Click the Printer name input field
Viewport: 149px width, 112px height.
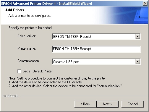click(x=96, y=49)
